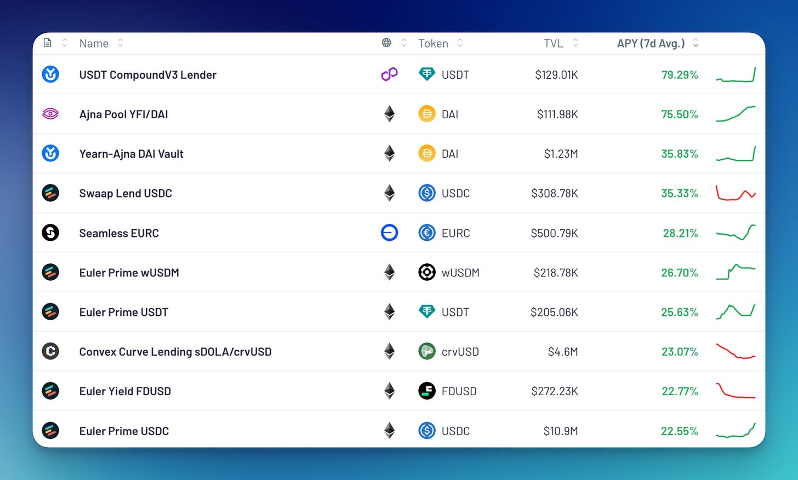The image size is (798, 480).
Task: Click the protocol icon for Swaap Lend USDC
Action: click(x=50, y=193)
